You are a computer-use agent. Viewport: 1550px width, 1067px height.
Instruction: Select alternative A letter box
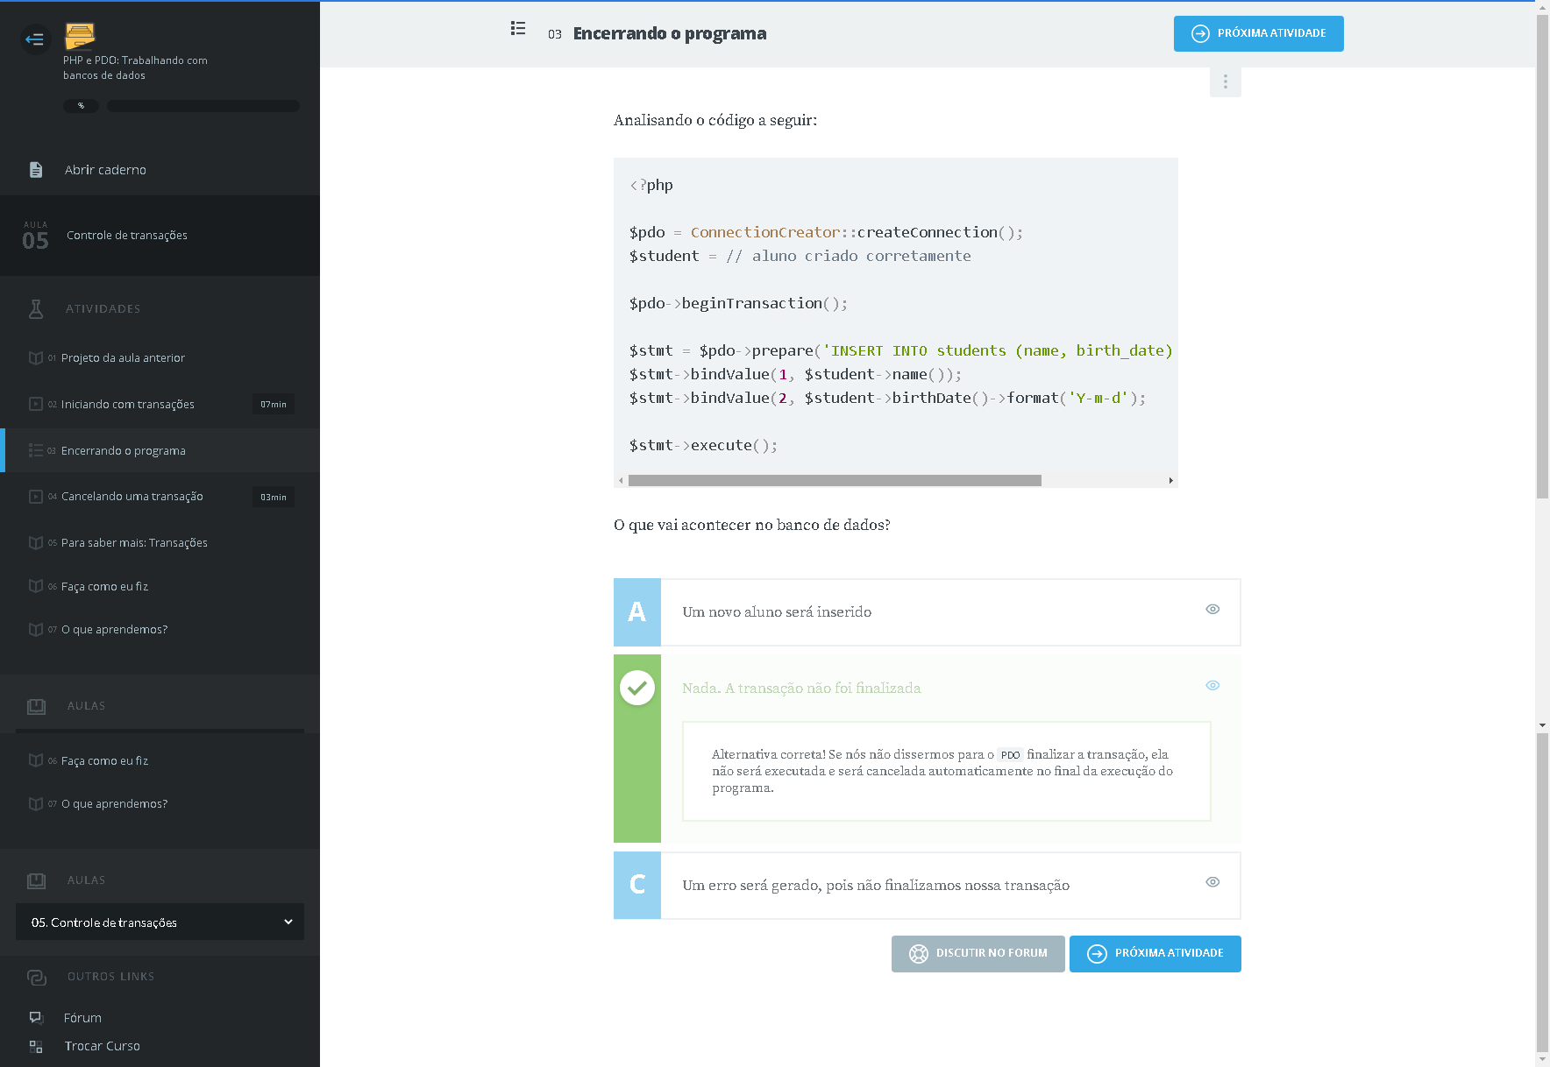pos(637,611)
